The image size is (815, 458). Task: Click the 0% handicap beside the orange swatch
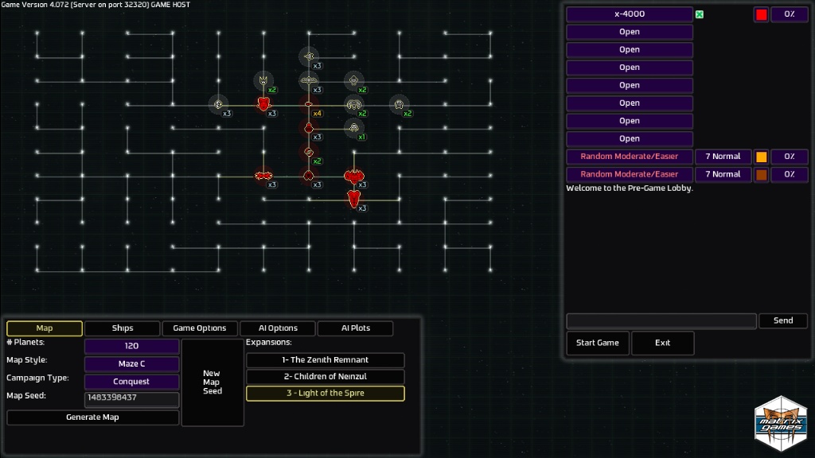pos(790,157)
